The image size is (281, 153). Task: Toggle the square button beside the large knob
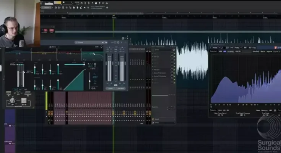[23, 100]
